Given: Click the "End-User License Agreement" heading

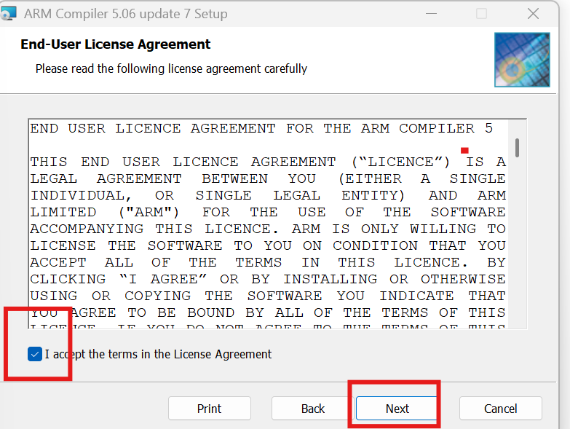Looking at the screenshot, I should pos(115,44).
